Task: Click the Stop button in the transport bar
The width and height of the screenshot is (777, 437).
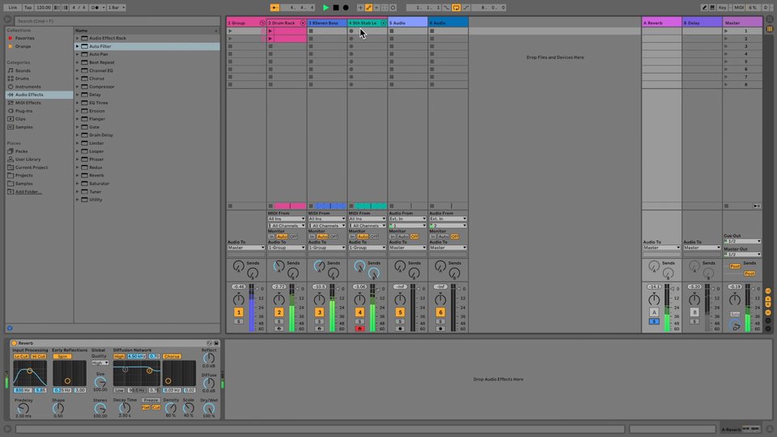Action: 335,7
